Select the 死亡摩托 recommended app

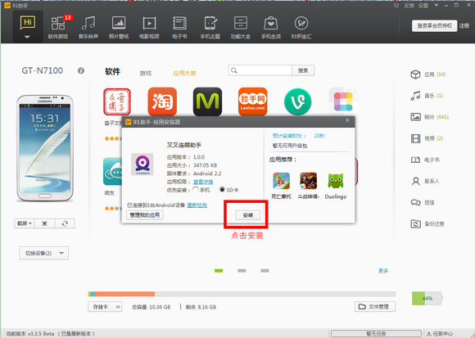281,185
